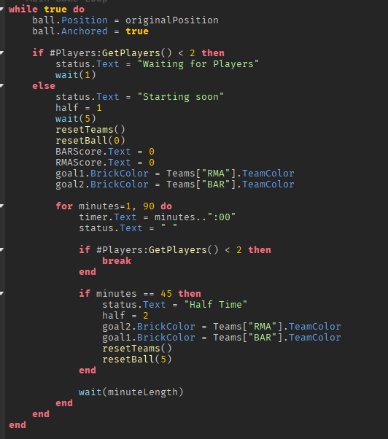
Task: Click 'goal1.BrickColor = Teams["BAR"].TeamColor' line
Action: point(222,338)
